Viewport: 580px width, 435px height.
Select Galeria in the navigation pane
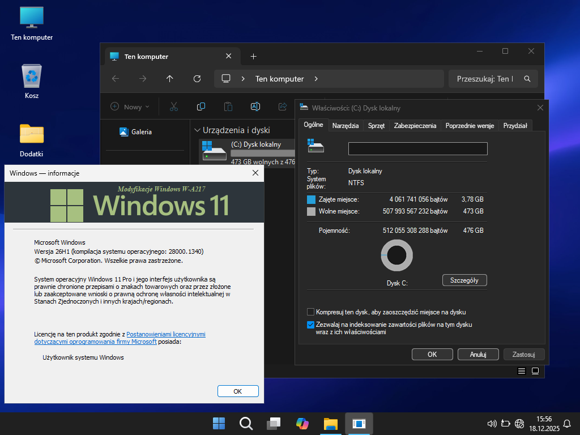[141, 132]
